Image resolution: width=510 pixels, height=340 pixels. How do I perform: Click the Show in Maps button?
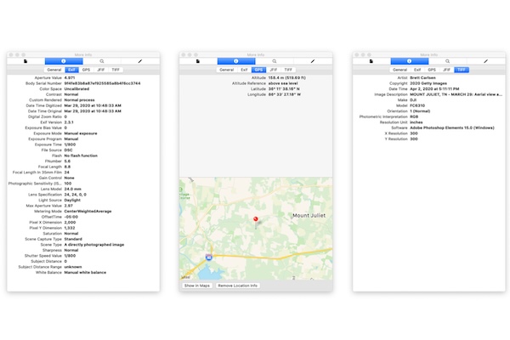click(197, 286)
